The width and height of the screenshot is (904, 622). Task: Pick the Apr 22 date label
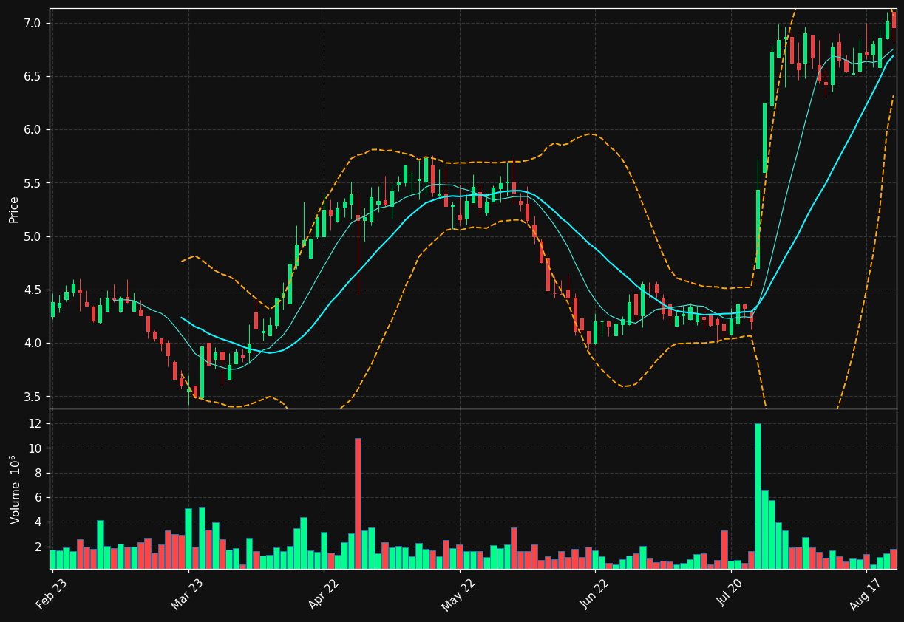322,593
